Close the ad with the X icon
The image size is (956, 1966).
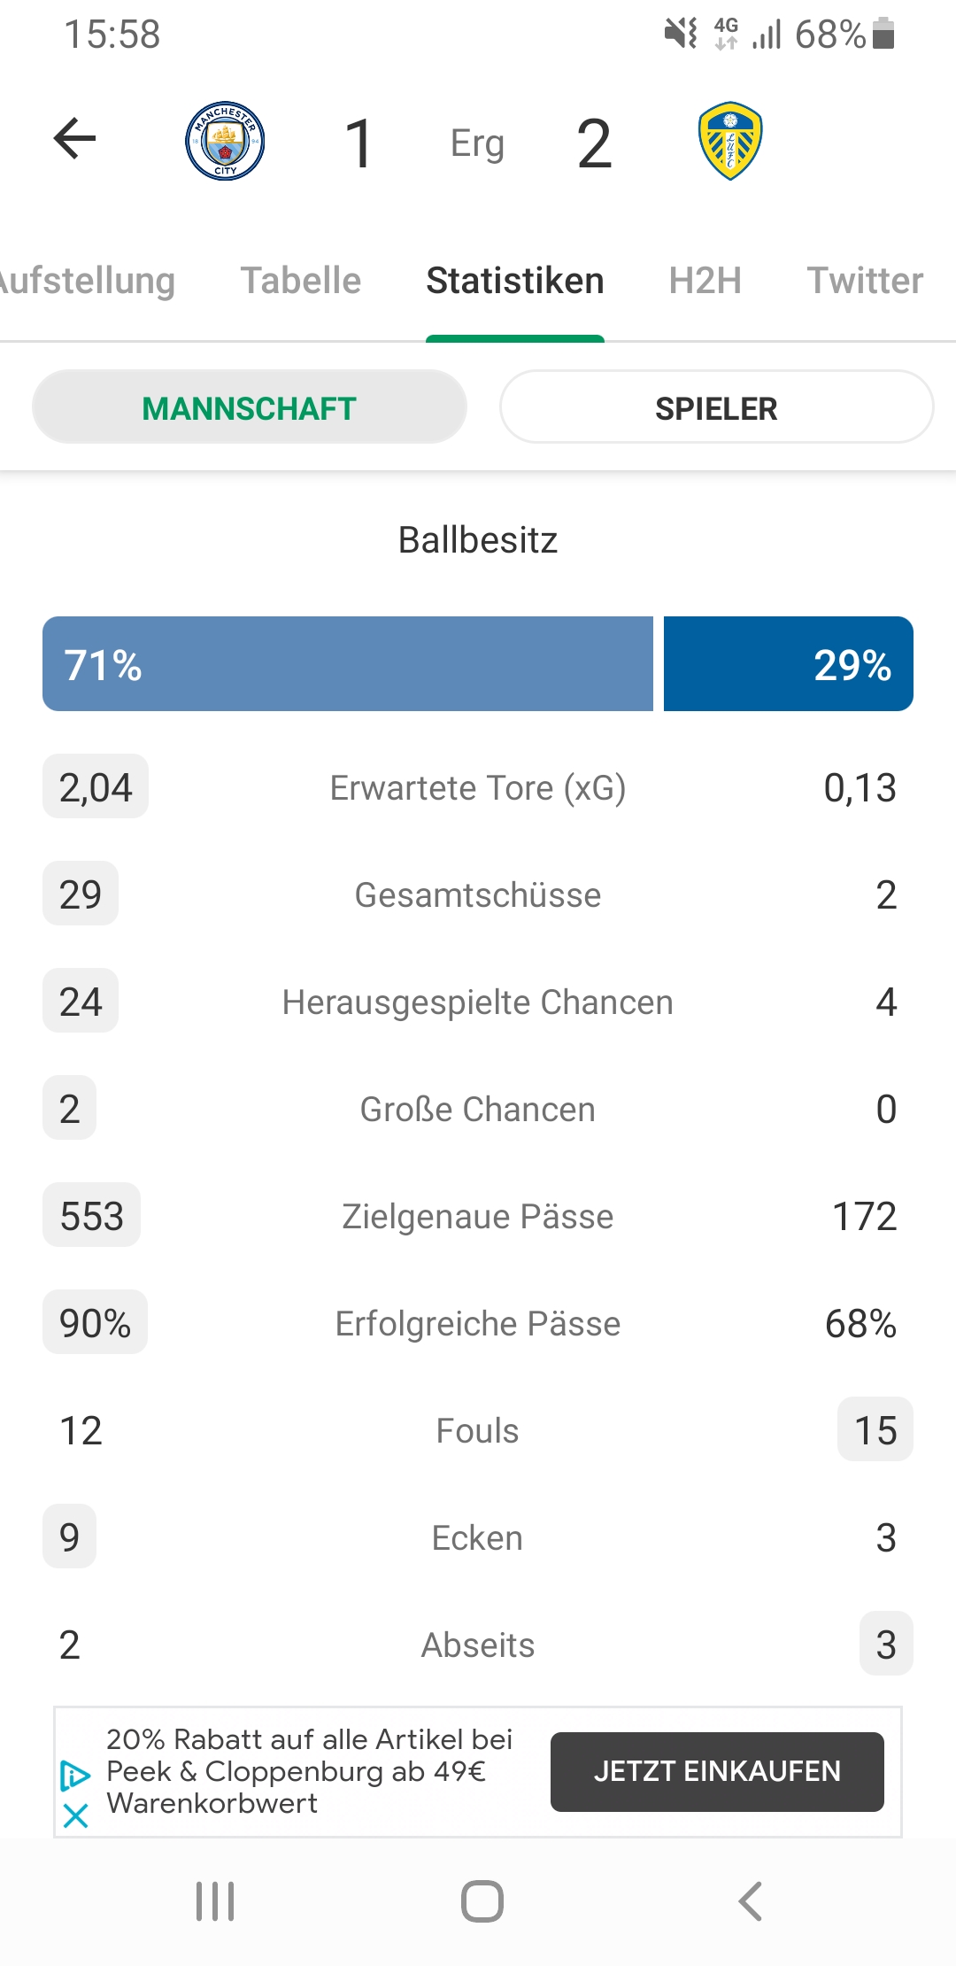click(76, 1816)
